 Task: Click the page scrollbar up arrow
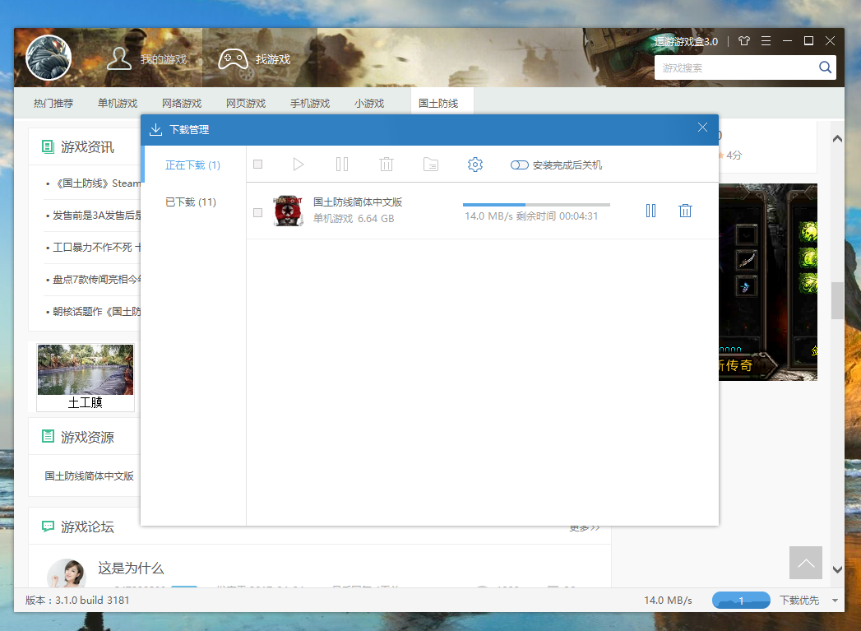coord(837,138)
